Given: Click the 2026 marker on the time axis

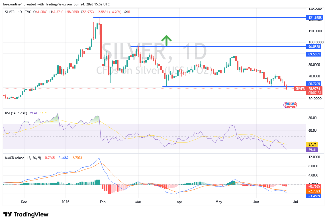Looking at the screenshot, I should click(65, 202).
